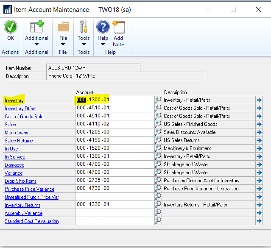Open the Help dropdown arrow
This screenshot has height=248, width=271.
tap(103, 45)
